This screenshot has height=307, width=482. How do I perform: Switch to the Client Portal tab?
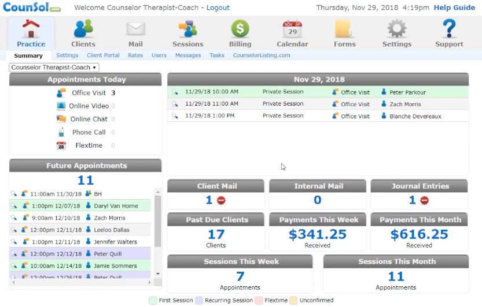point(103,55)
